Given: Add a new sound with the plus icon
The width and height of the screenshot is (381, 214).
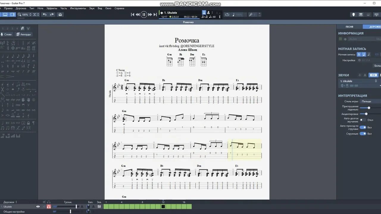Looking at the screenshot, I should point(360,75).
